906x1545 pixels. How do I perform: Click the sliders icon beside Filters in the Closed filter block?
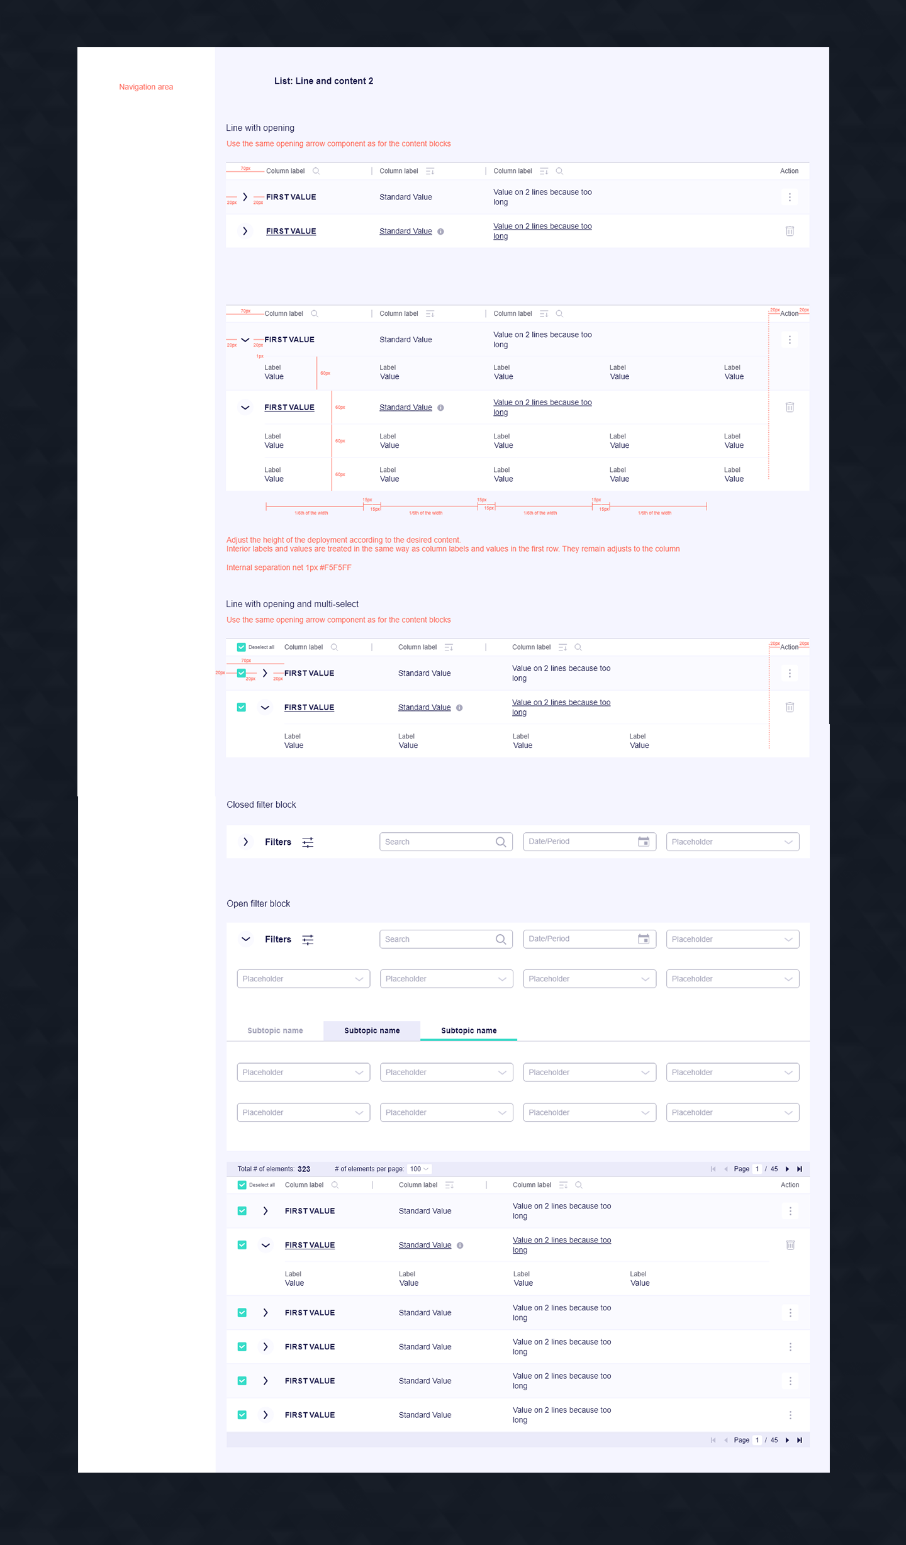click(x=308, y=842)
